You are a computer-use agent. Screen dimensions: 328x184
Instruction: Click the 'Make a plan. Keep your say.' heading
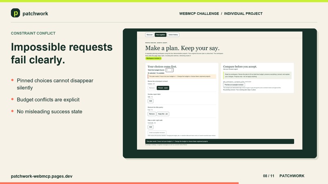tap(182, 48)
